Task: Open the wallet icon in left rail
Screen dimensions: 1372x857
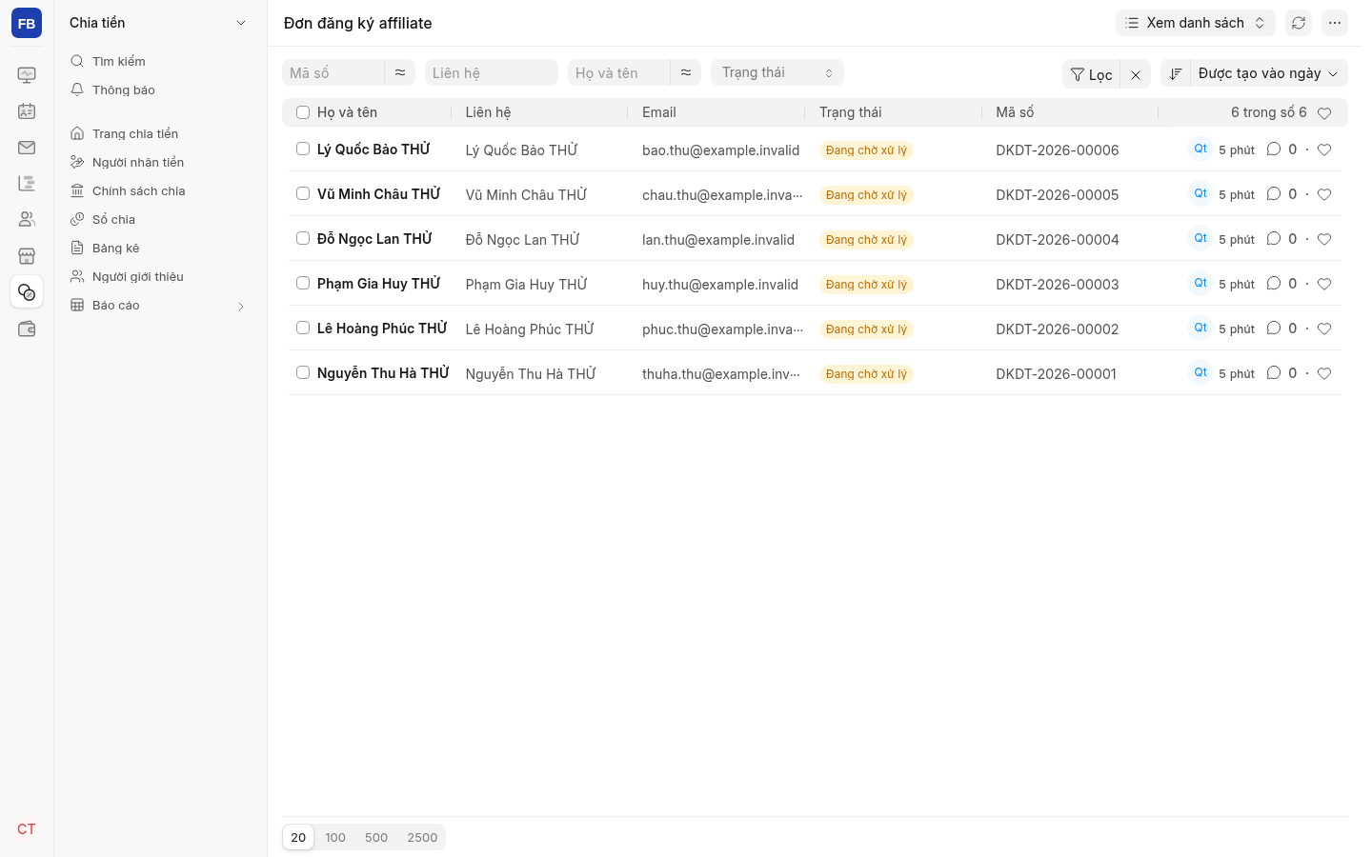Action: 27,329
